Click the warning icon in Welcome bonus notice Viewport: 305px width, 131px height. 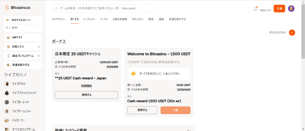(133, 74)
